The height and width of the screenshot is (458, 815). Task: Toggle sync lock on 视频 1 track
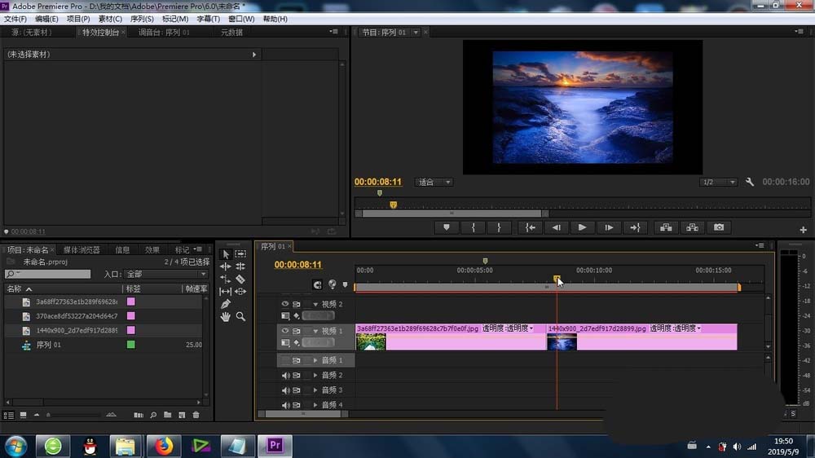tap(297, 331)
